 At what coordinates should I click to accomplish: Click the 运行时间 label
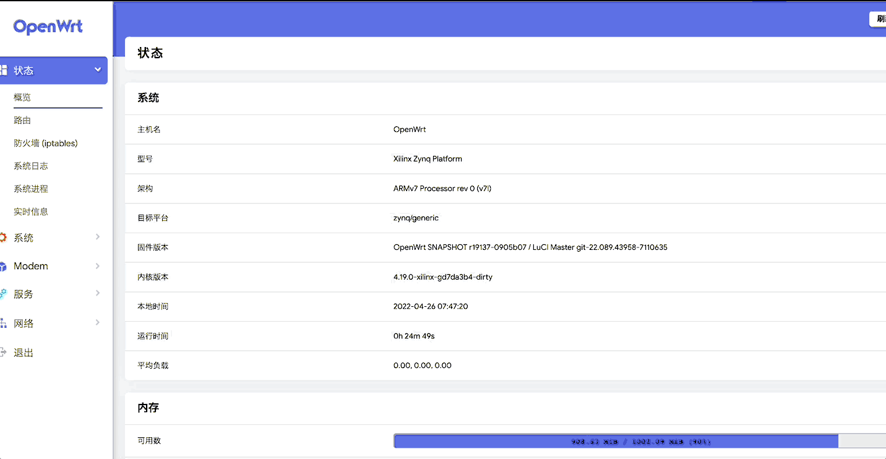[153, 336]
